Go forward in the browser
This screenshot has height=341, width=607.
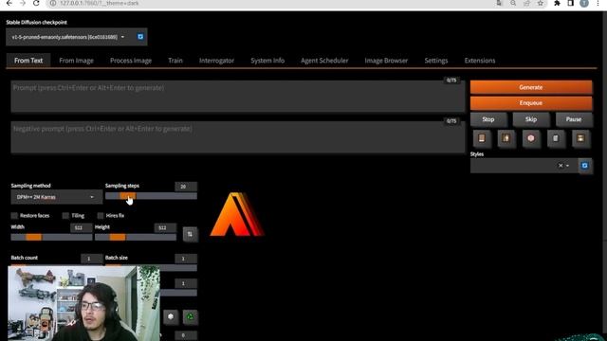(x=22, y=3)
